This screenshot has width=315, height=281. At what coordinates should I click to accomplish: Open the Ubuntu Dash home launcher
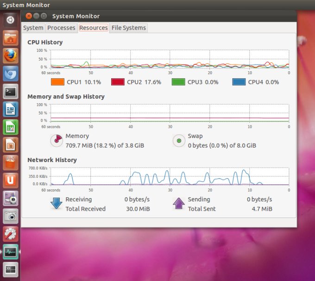click(x=11, y=20)
